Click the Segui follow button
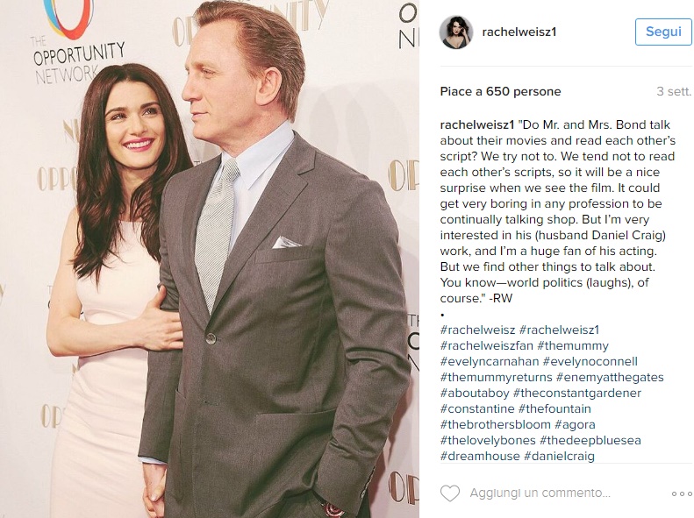 663,32
